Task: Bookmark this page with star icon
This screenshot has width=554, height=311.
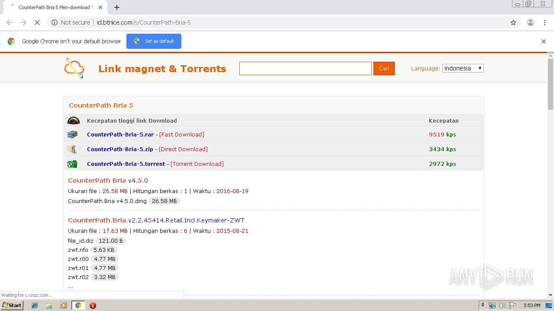Action: point(513,22)
